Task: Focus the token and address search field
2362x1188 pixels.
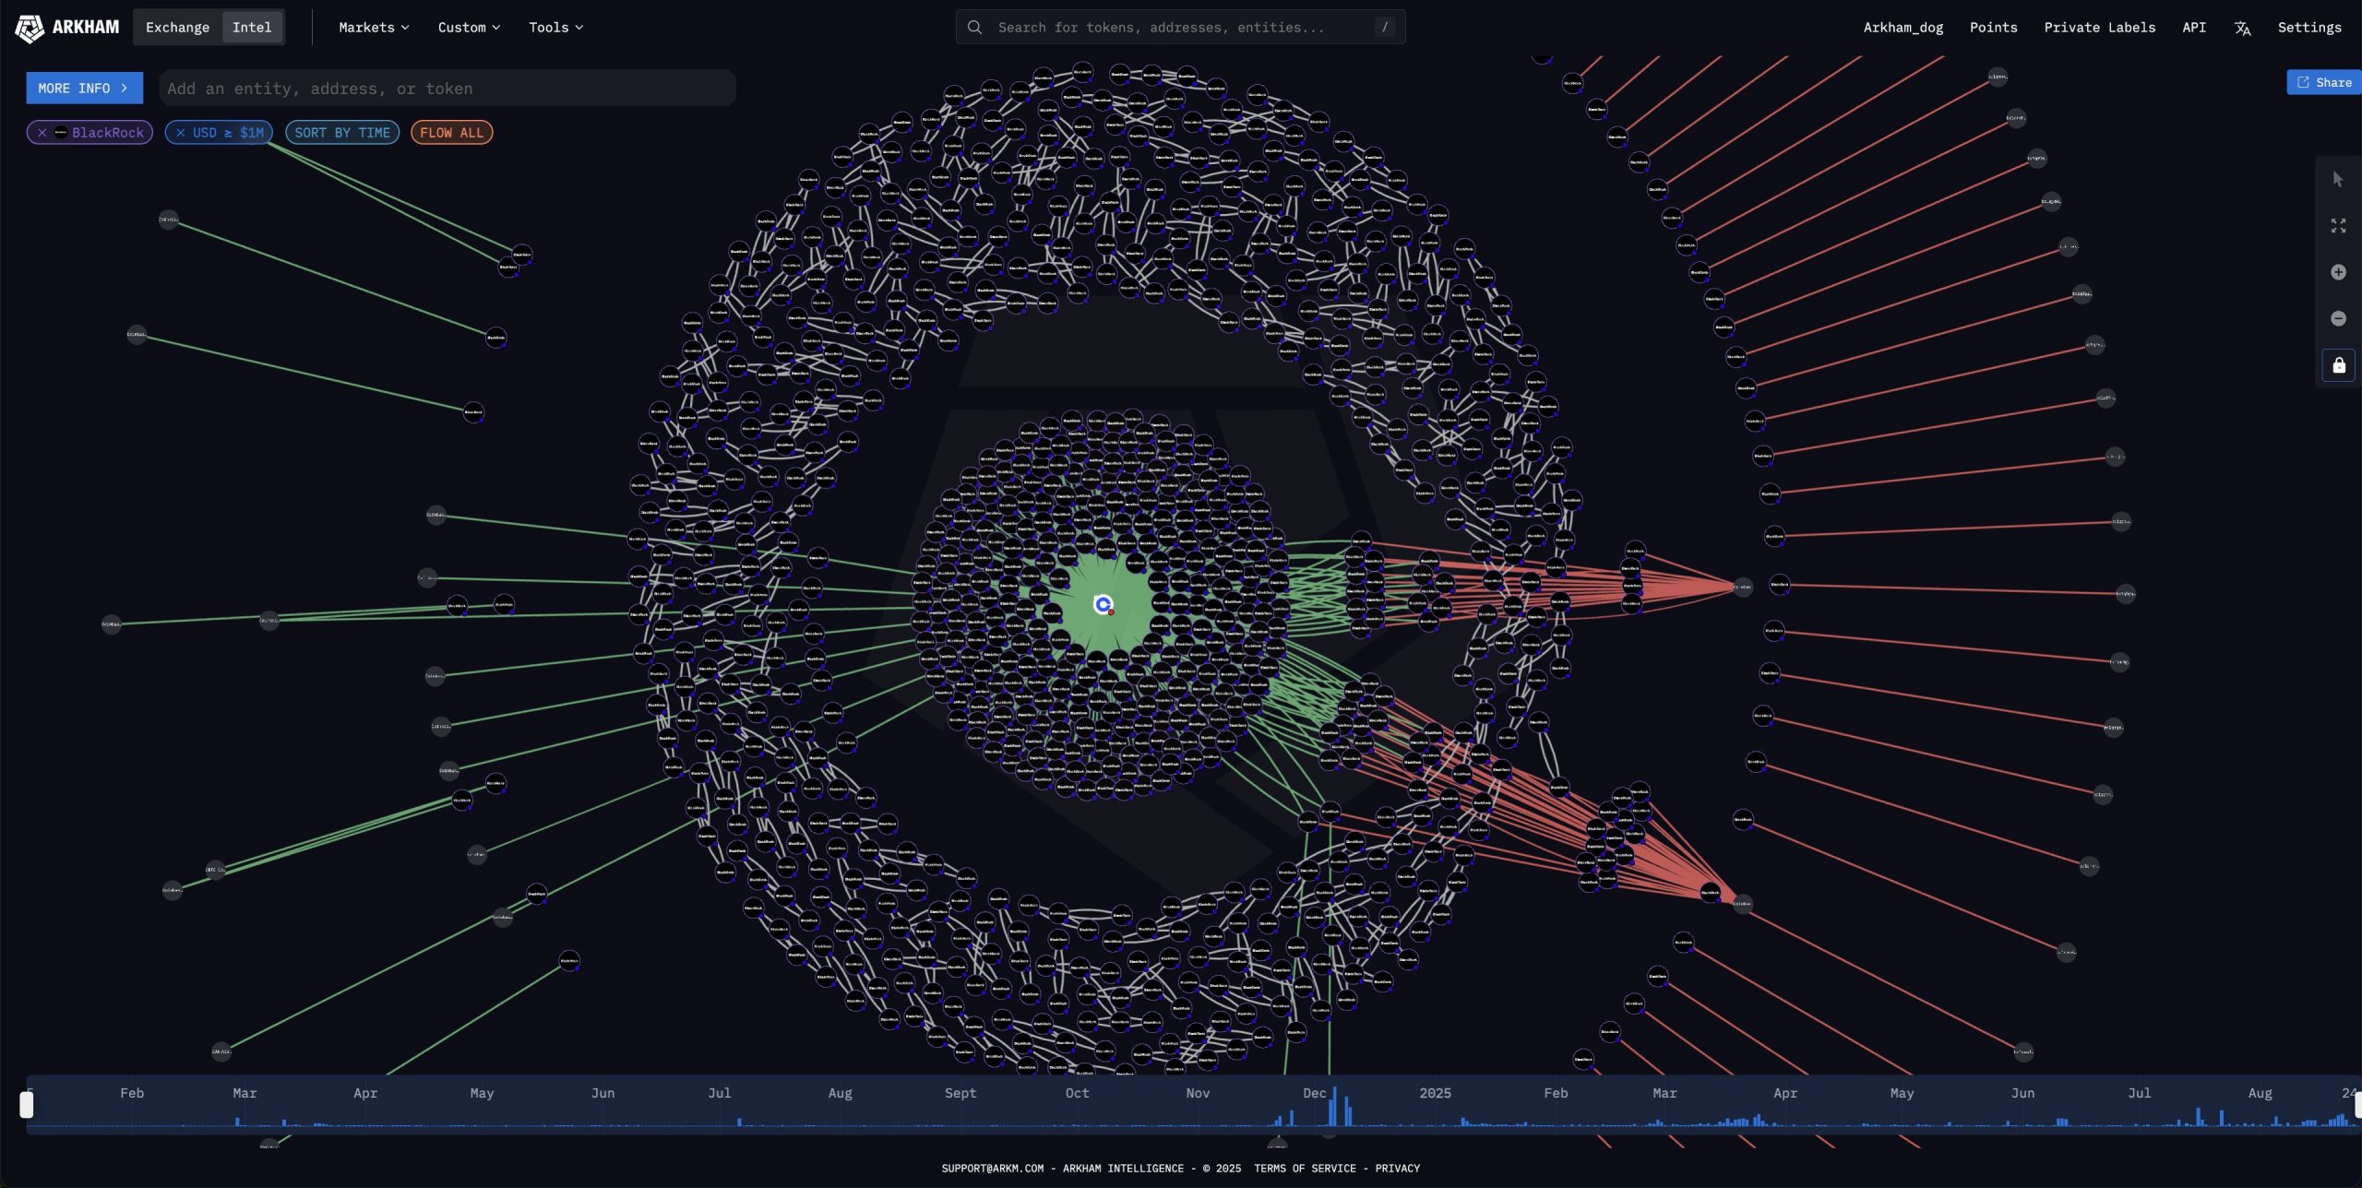Action: tap(1180, 28)
